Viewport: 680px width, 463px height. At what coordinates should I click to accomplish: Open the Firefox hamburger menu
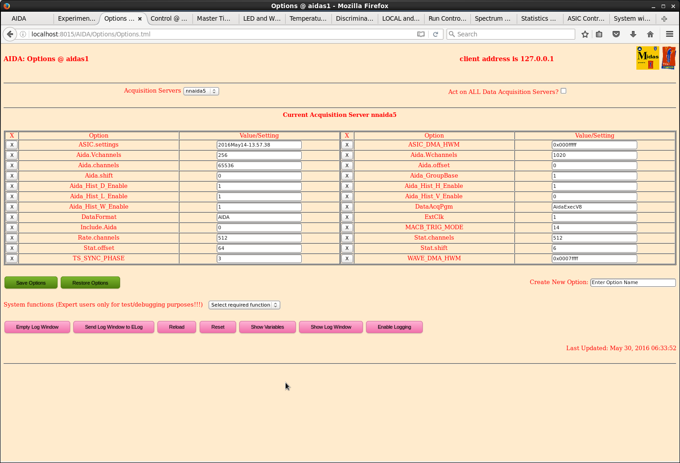tap(670, 34)
